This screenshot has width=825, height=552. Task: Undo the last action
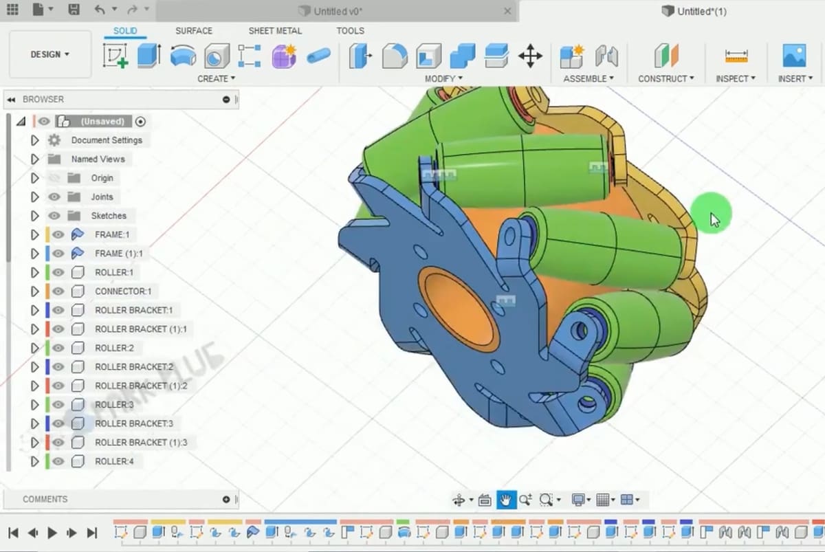[x=100, y=10]
